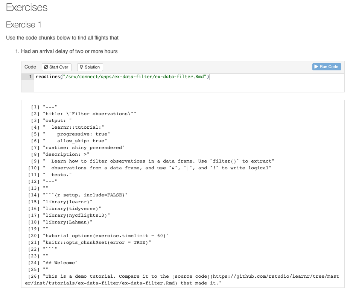Screen dimensions: 359x292
Task: Click output line 'allow_skip: true'
Action: pos(75,141)
